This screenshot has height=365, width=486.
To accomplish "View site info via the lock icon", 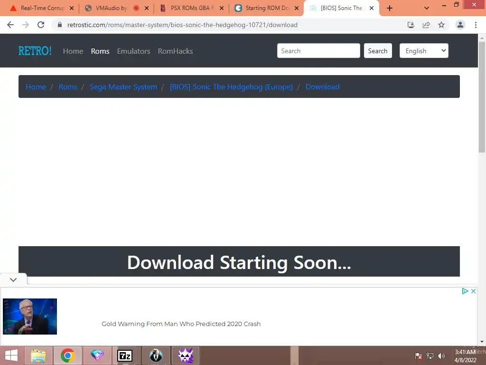I will 60,25.
